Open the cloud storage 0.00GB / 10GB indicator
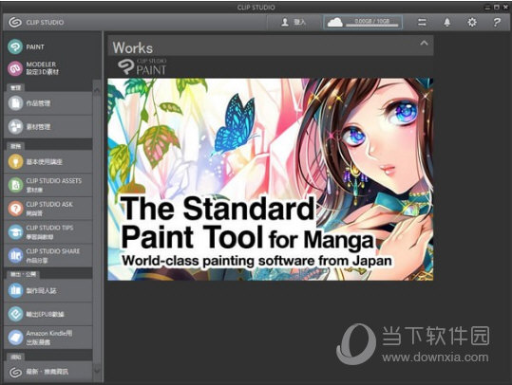The width and height of the screenshot is (512, 385). click(x=363, y=22)
